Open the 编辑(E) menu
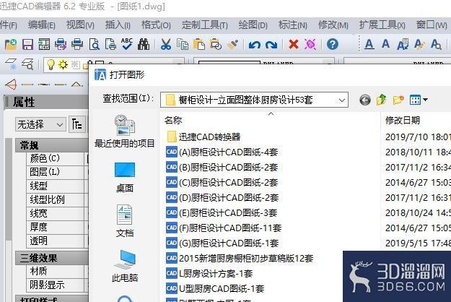The image size is (451, 302). click(42, 25)
